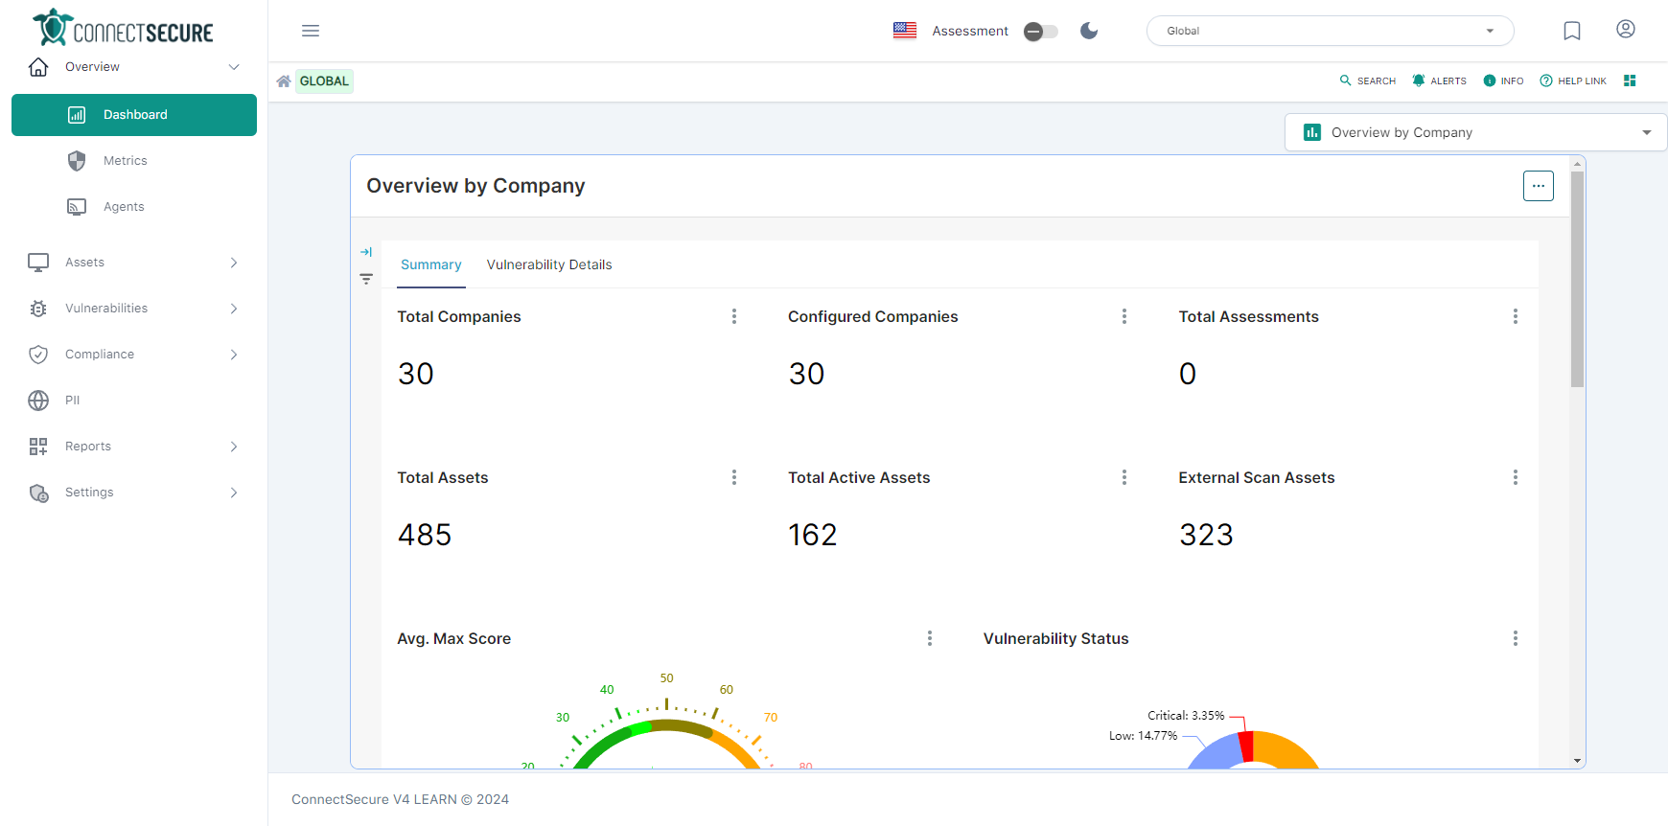Click the dashboard grid layout icon
1668x826 pixels.
coord(1630,80)
